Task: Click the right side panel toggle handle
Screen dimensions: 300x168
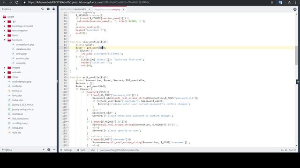Action: 298,82
